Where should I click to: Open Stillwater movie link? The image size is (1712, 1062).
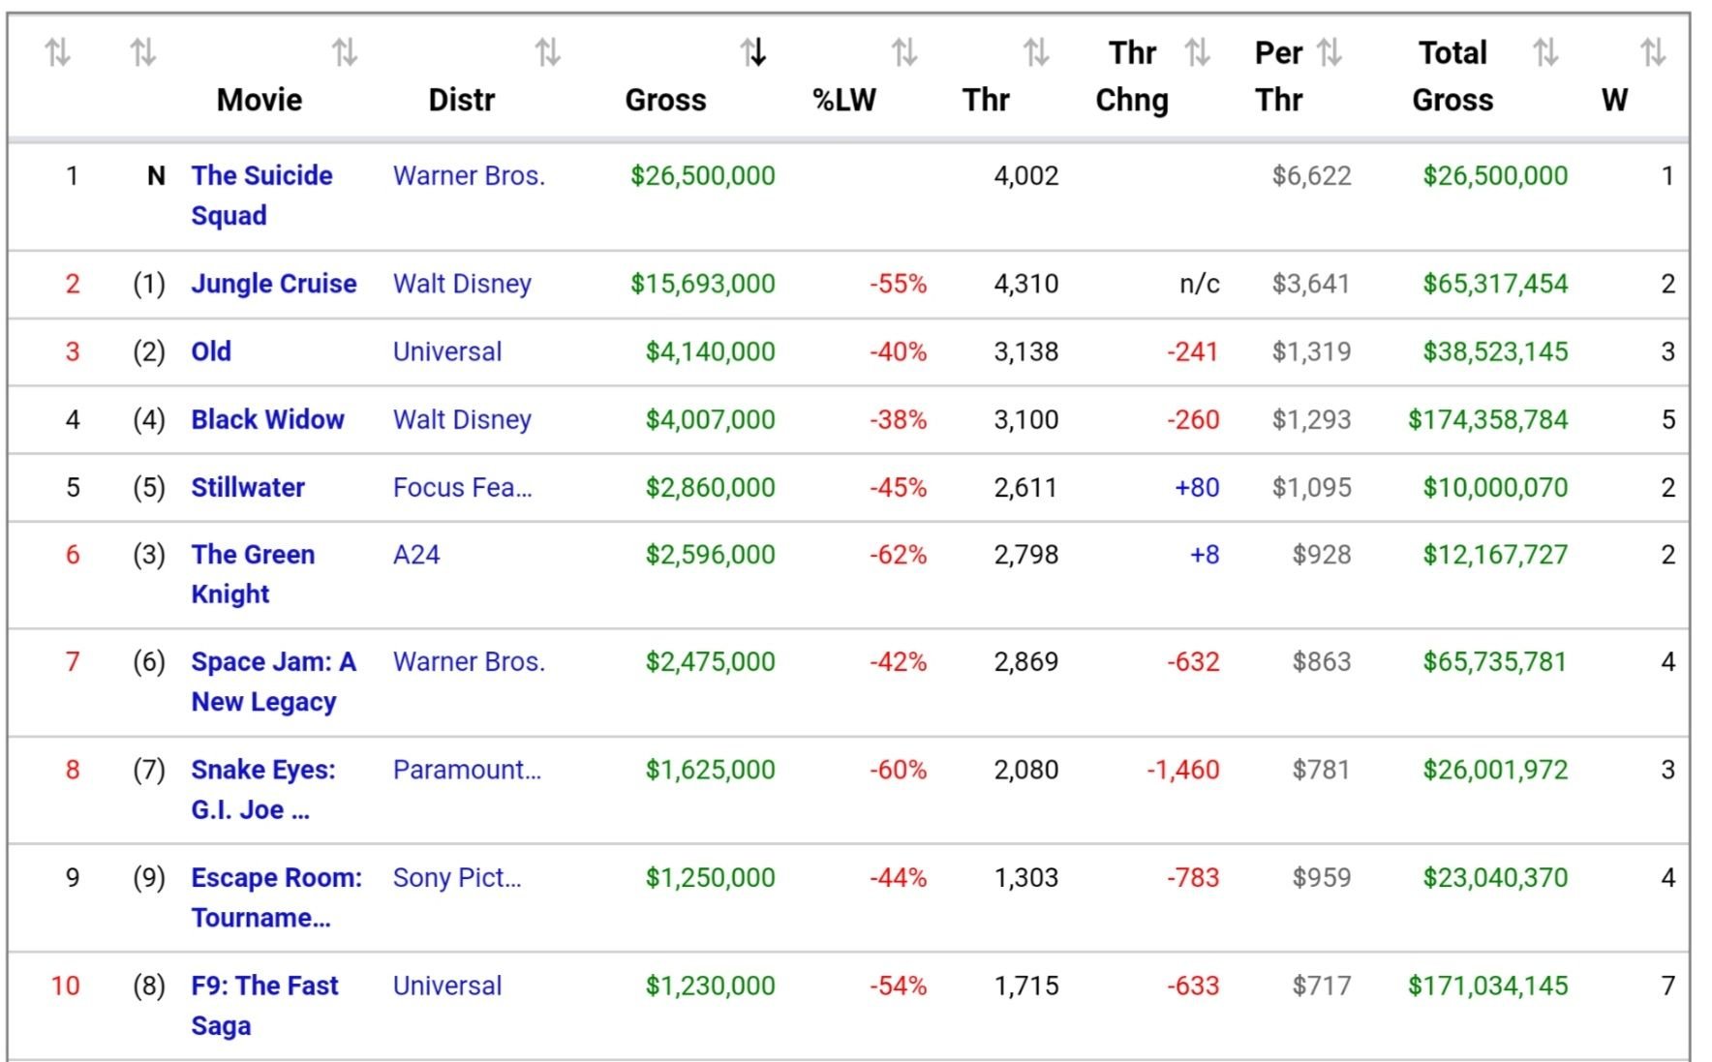(248, 487)
